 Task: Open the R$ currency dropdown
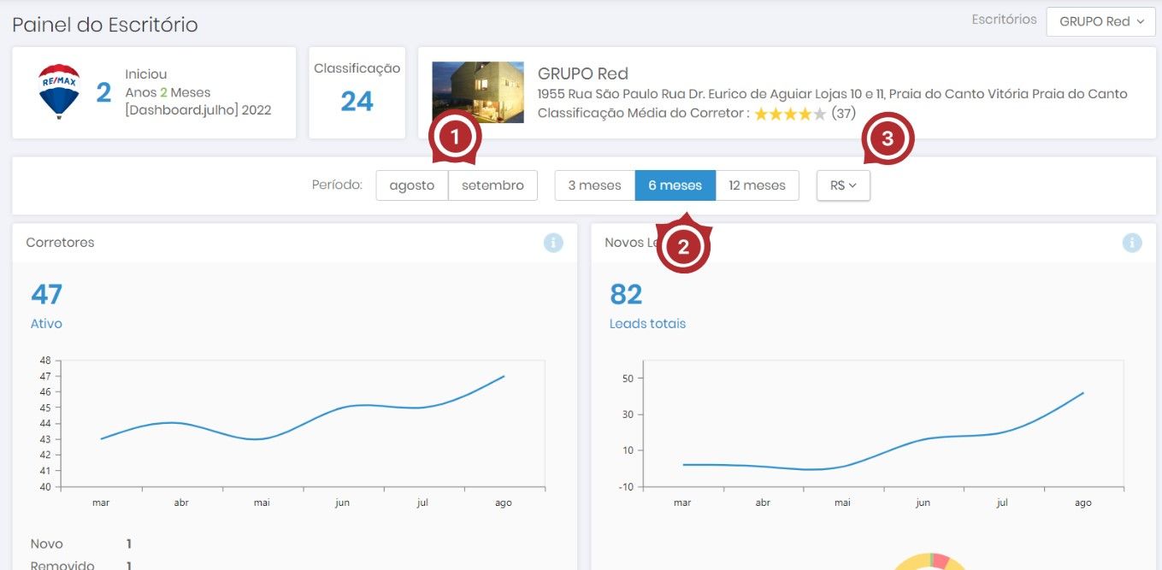pos(843,185)
